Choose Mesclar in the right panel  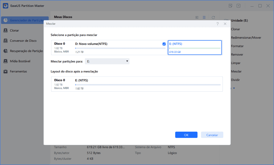point(236,72)
